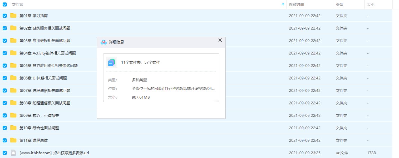Viewport: 399px width, 158px height.
Task: Click the folder icon of 第03章 应用进程相关面试问题
Action: tap(13, 40)
